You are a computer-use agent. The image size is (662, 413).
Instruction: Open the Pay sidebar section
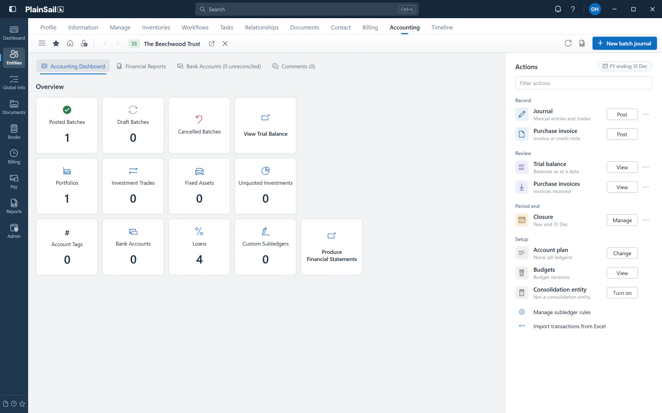(14, 182)
